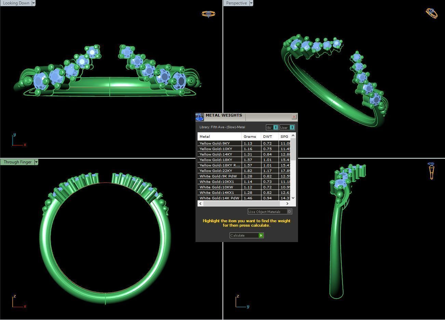Select the White Gold:10KW row

(x=244, y=187)
